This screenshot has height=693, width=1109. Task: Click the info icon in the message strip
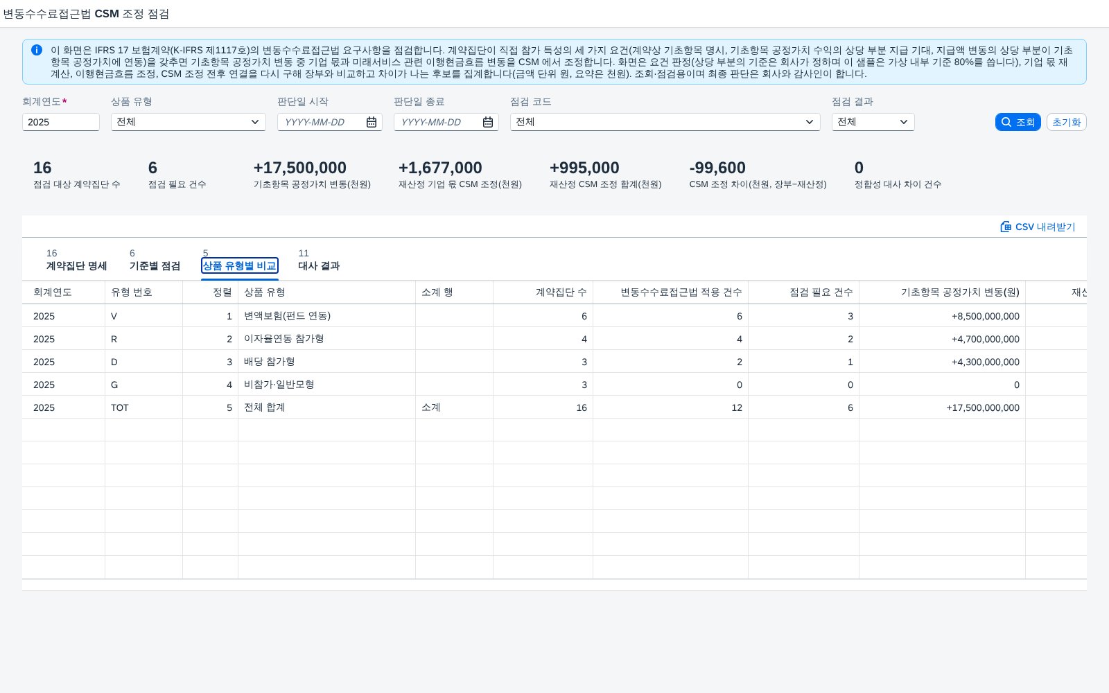[x=37, y=50]
